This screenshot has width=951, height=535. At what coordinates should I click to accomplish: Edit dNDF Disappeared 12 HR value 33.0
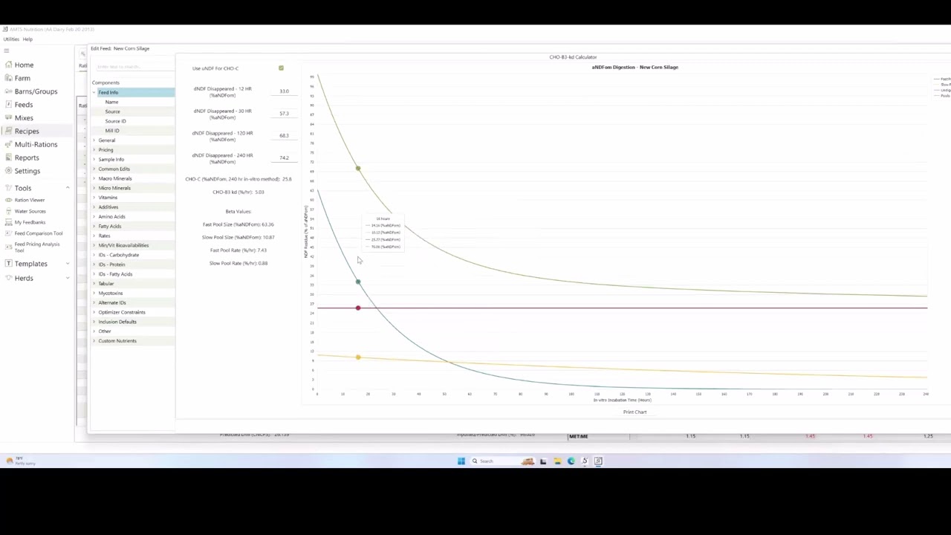point(284,91)
